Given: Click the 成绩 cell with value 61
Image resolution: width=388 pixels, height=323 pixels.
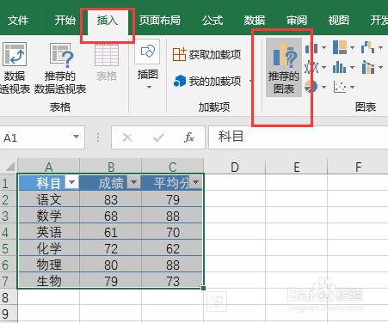Looking at the screenshot, I should pyautogui.click(x=111, y=232).
